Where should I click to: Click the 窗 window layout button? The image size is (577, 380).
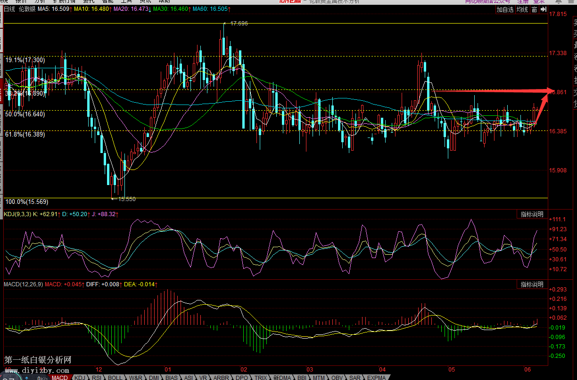[534, 9]
